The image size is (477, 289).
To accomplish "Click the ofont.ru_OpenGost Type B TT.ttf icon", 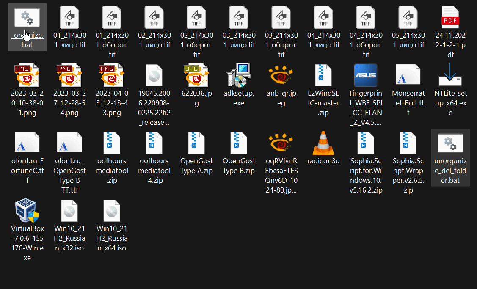I will coord(69,142).
